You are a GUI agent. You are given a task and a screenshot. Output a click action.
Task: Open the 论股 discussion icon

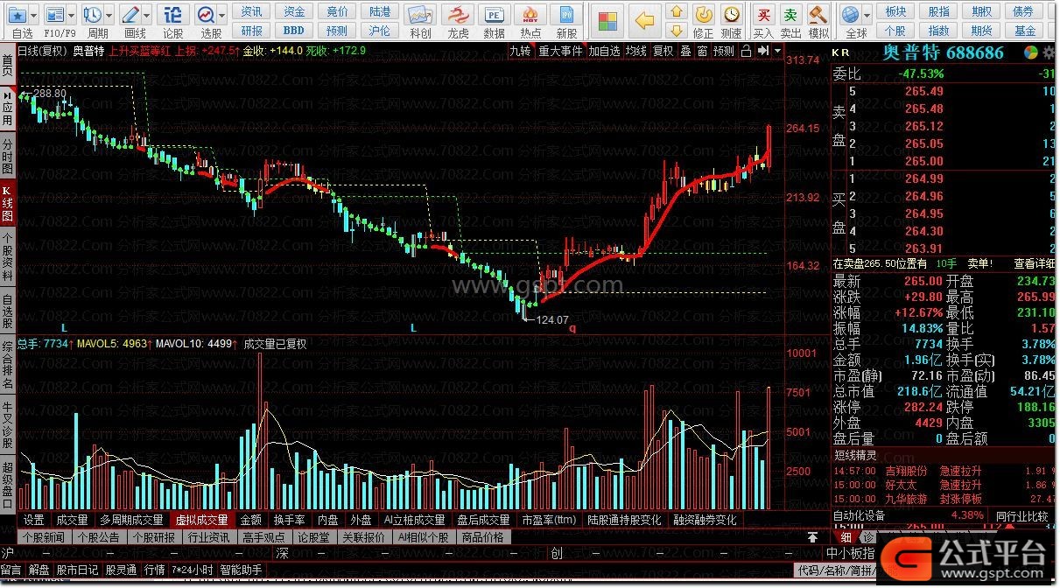pyautogui.click(x=173, y=15)
